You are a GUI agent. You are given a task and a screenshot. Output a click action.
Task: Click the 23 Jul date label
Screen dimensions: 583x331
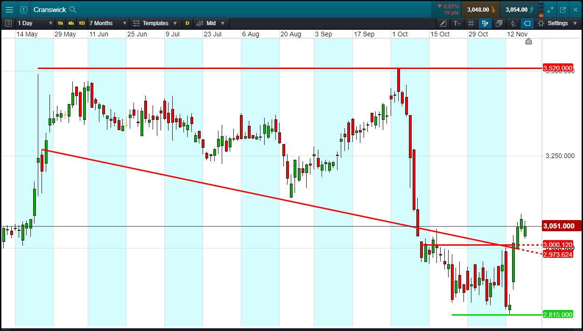click(x=212, y=34)
